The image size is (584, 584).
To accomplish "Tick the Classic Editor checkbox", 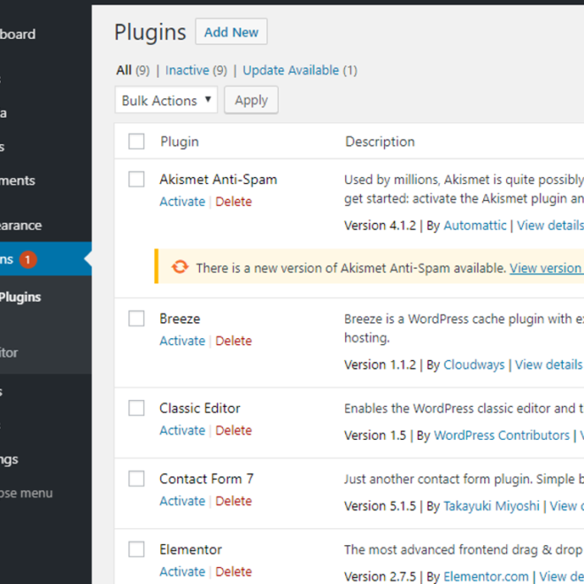I will coord(136,408).
